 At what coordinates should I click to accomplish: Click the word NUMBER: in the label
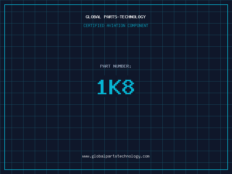point(122,66)
